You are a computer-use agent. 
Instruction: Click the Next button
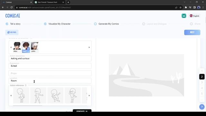(x=192, y=32)
